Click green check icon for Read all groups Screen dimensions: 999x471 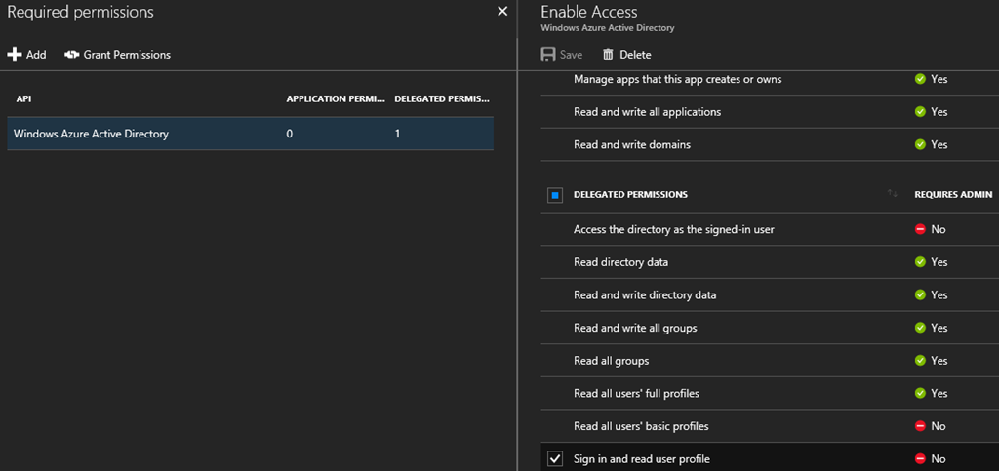(x=920, y=361)
